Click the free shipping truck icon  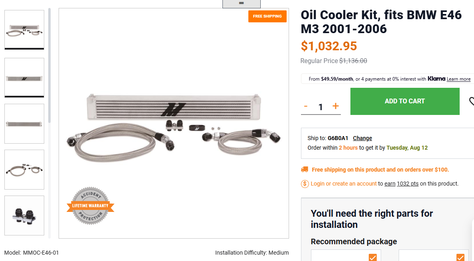(x=305, y=170)
